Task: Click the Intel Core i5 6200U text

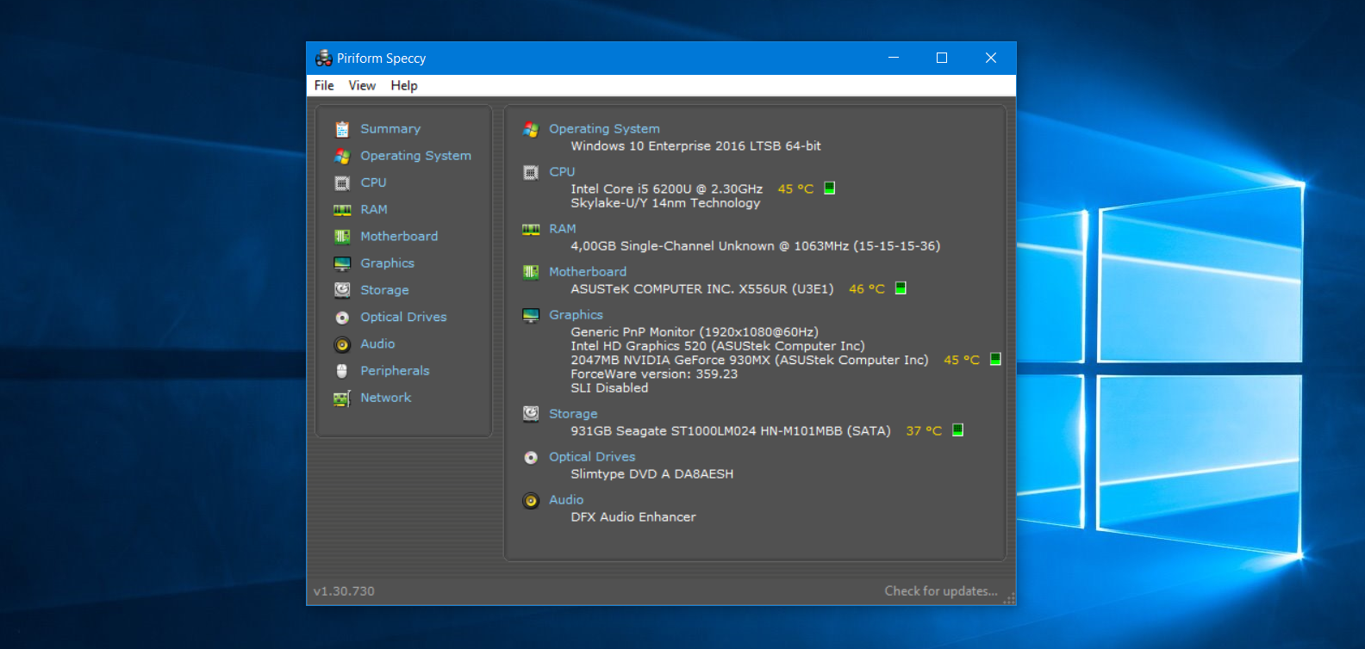Action: point(666,189)
